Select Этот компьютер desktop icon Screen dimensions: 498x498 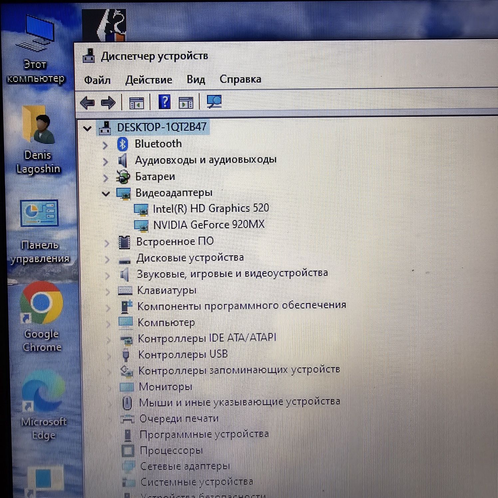(36, 49)
